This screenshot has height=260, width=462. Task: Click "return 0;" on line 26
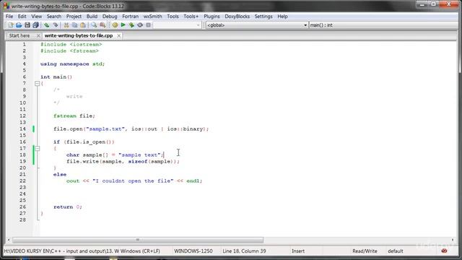(67, 207)
